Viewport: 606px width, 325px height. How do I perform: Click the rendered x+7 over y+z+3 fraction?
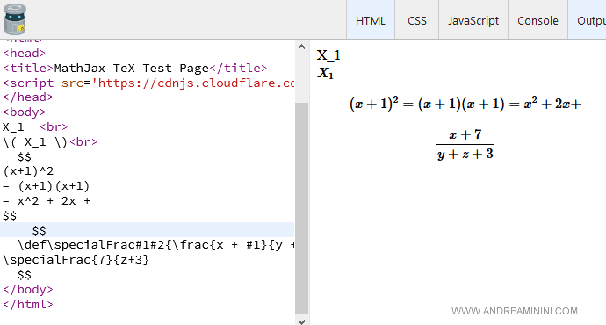(x=465, y=145)
